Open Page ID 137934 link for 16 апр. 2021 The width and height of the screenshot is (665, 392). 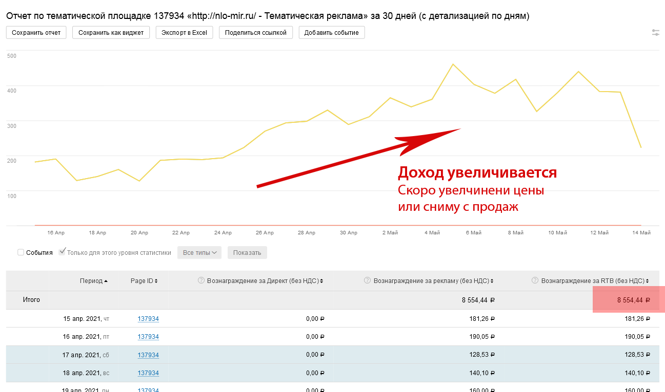pyautogui.click(x=148, y=337)
